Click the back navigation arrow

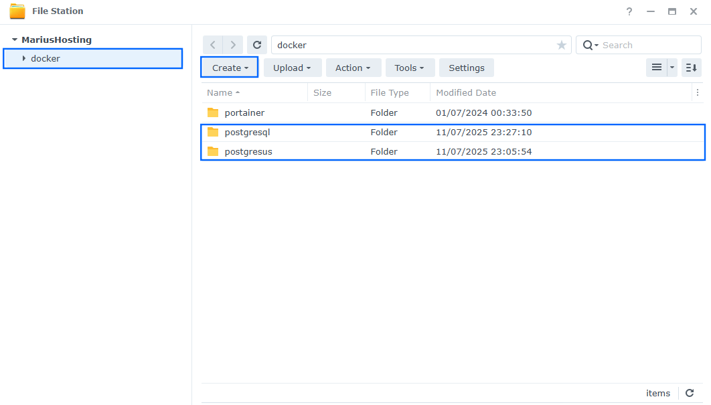tap(212, 44)
